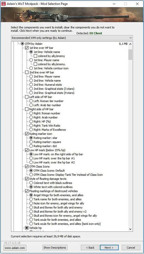144x254 pixels.
Task: Click the v9.17.0.3.18 version text
Action: (x=12, y=243)
